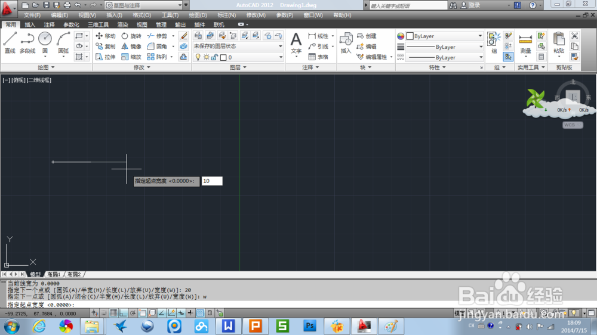Image resolution: width=597 pixels, height=335 pixels.
Task: Click the 拉伸 (Stretch) tool
Action: pos(106,57)
